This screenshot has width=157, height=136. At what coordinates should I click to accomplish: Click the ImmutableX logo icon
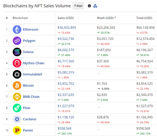click(x=17, y=74)
